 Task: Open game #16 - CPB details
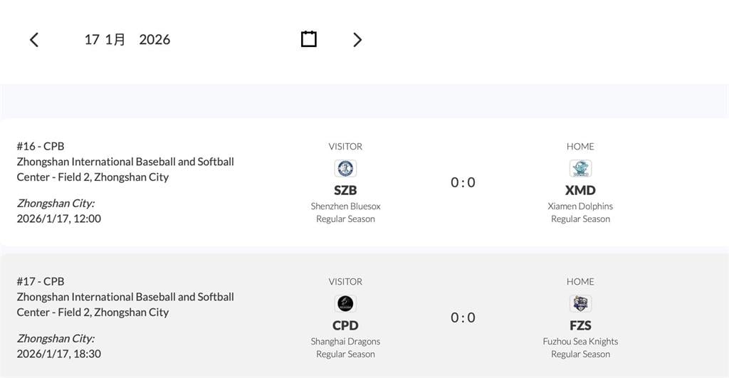point(41,146)
